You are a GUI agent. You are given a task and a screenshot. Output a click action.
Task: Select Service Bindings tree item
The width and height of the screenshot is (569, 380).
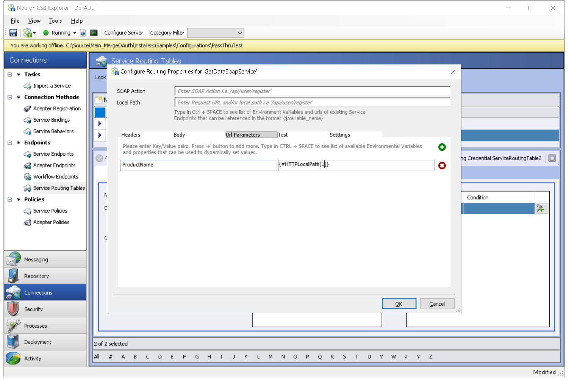click(52, 120)
